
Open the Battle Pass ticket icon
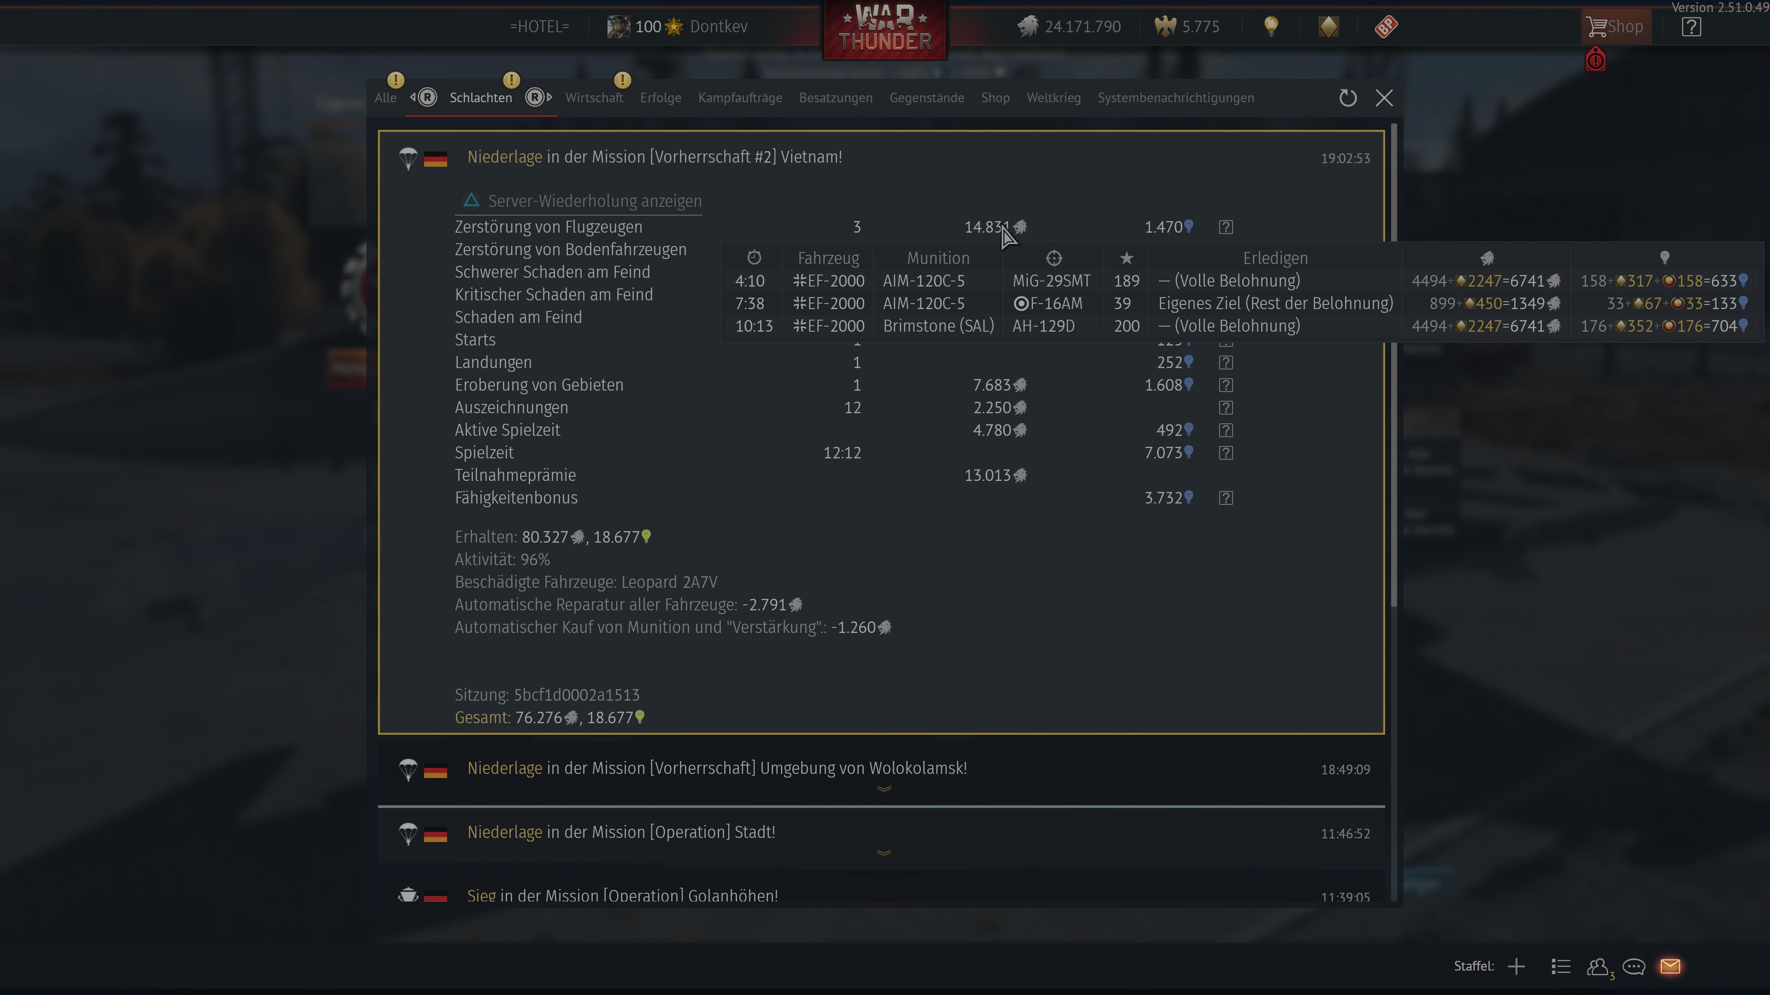1386,27
